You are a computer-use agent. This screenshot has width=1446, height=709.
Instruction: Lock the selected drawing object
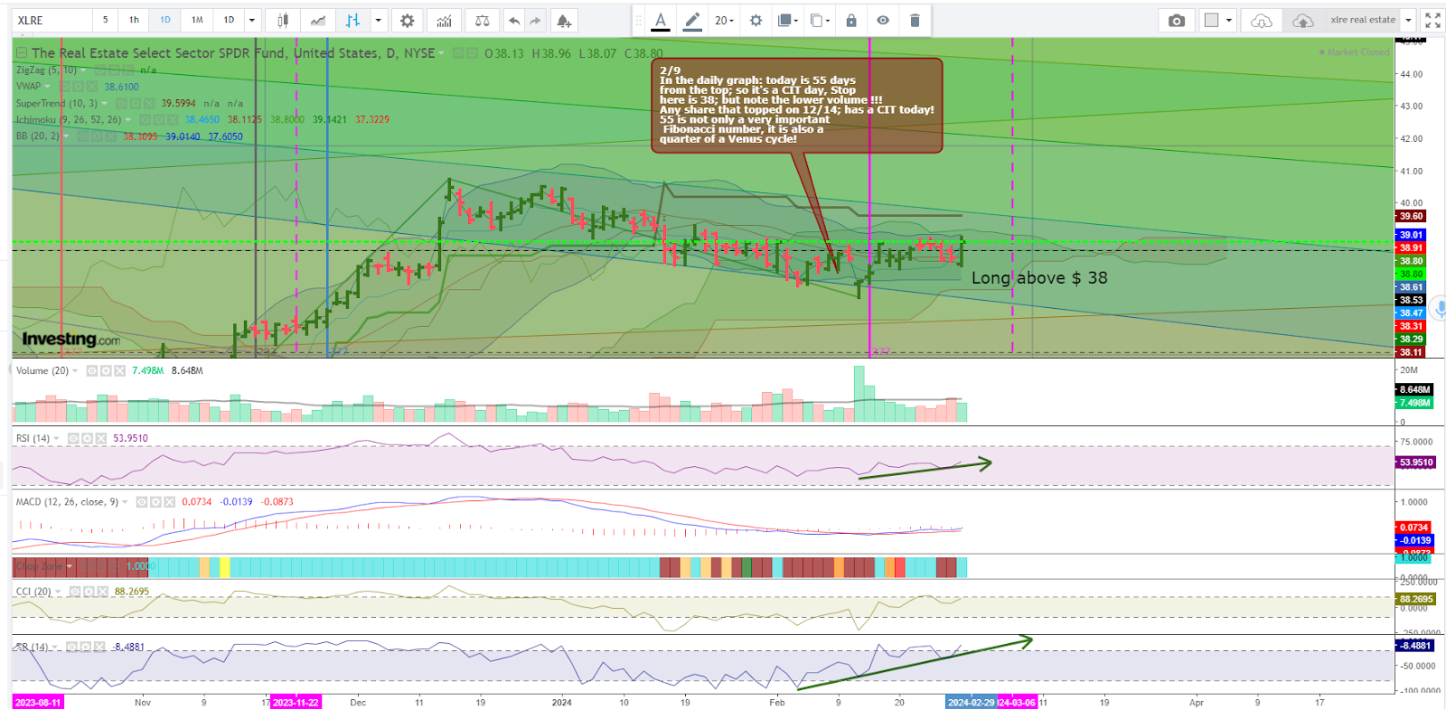[851, 20]
